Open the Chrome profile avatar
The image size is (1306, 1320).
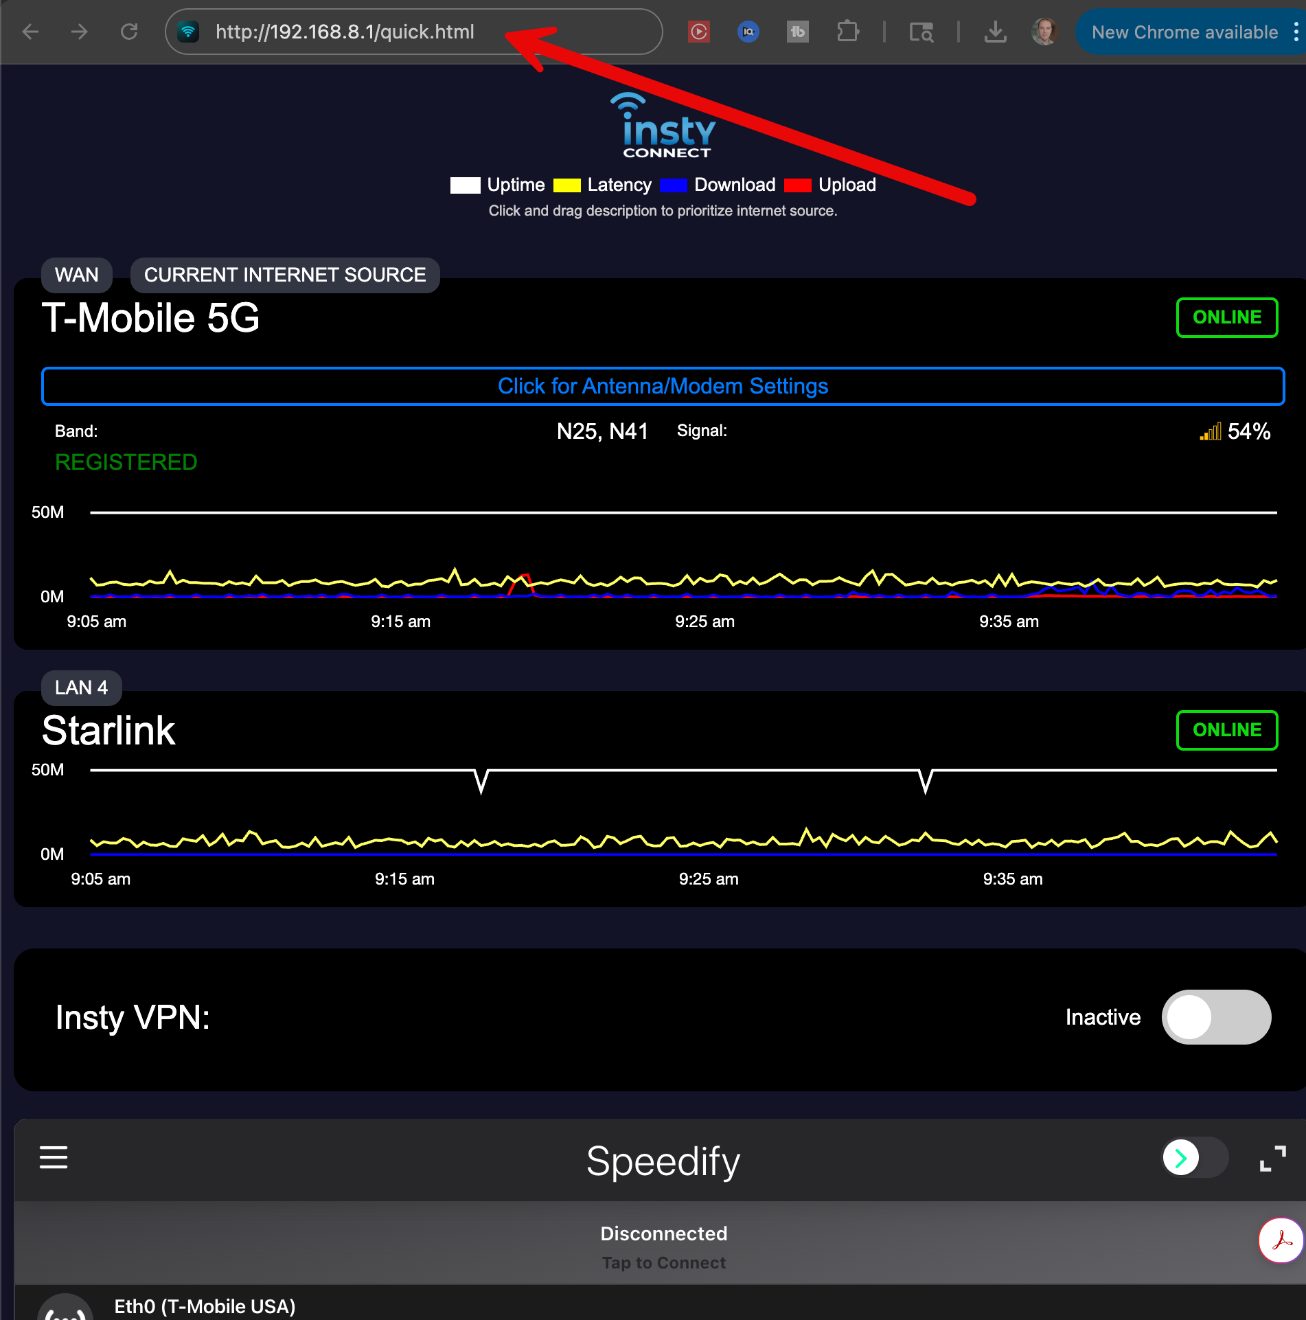[x=1044, y=32]
